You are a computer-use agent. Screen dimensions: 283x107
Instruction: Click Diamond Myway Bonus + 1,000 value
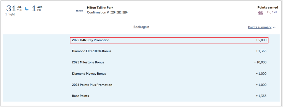pos(261,74)
